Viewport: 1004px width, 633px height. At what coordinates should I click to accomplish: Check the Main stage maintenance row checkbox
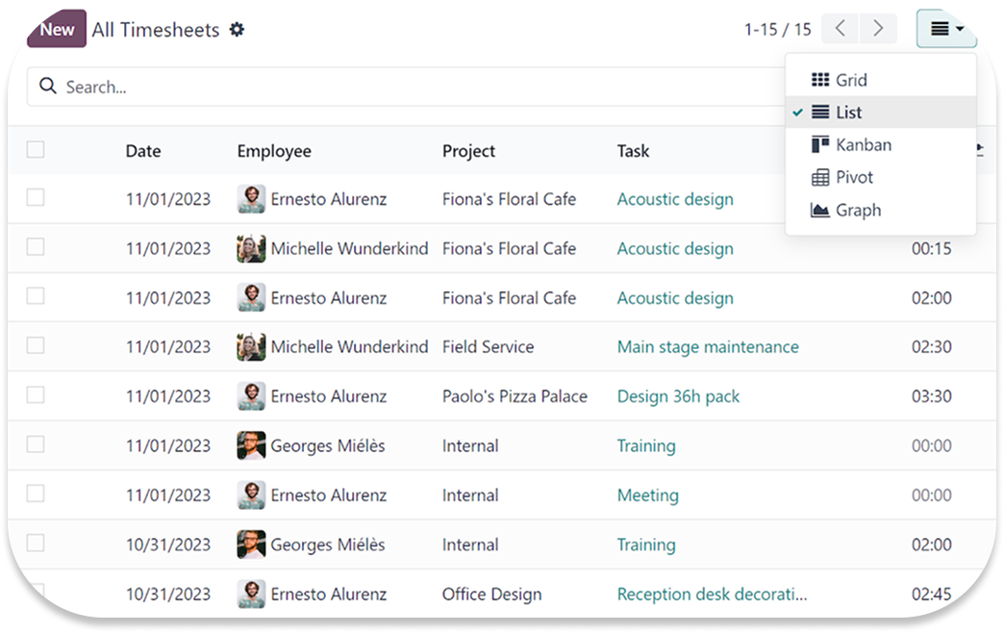tap(36, 345)
